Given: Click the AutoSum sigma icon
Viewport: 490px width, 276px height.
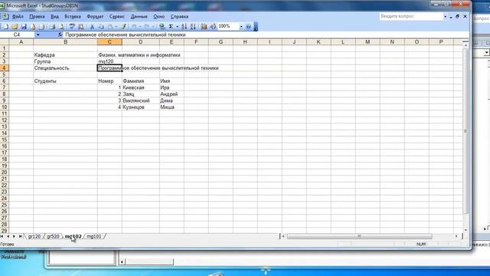Looking at the screenshot, I should tap(171, 27).
